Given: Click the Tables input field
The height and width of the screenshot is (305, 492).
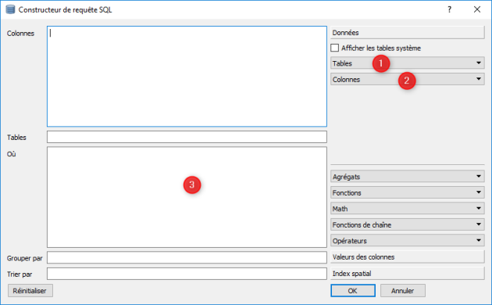Looking at the screenshot, I should [x=187, y=137].
